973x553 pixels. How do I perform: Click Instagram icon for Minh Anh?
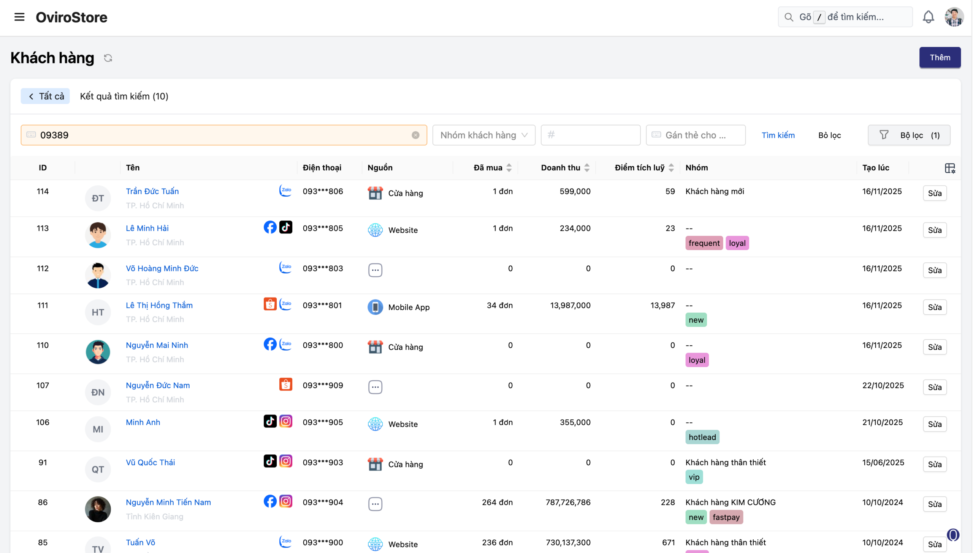pos(285,421)
